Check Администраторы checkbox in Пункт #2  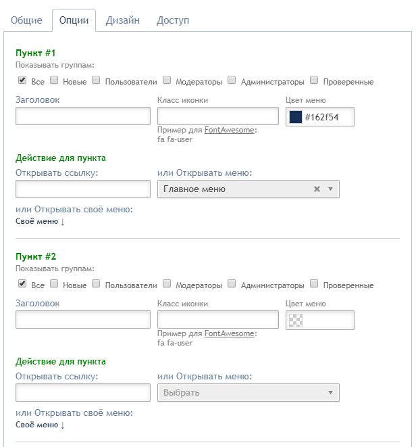(x=232, y=283)
